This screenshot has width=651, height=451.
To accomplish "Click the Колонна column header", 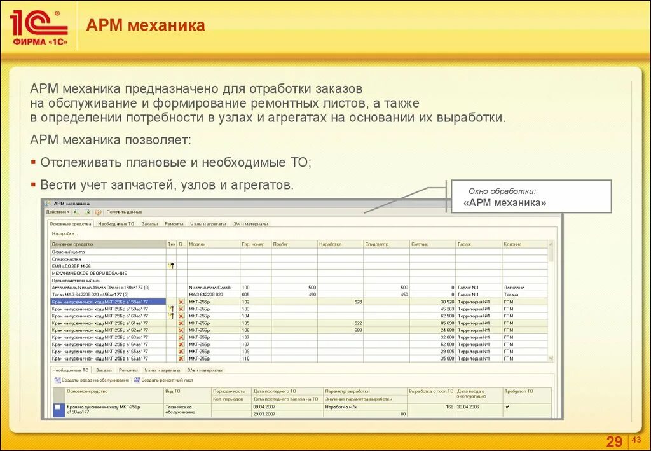I will tap(525, 244).
